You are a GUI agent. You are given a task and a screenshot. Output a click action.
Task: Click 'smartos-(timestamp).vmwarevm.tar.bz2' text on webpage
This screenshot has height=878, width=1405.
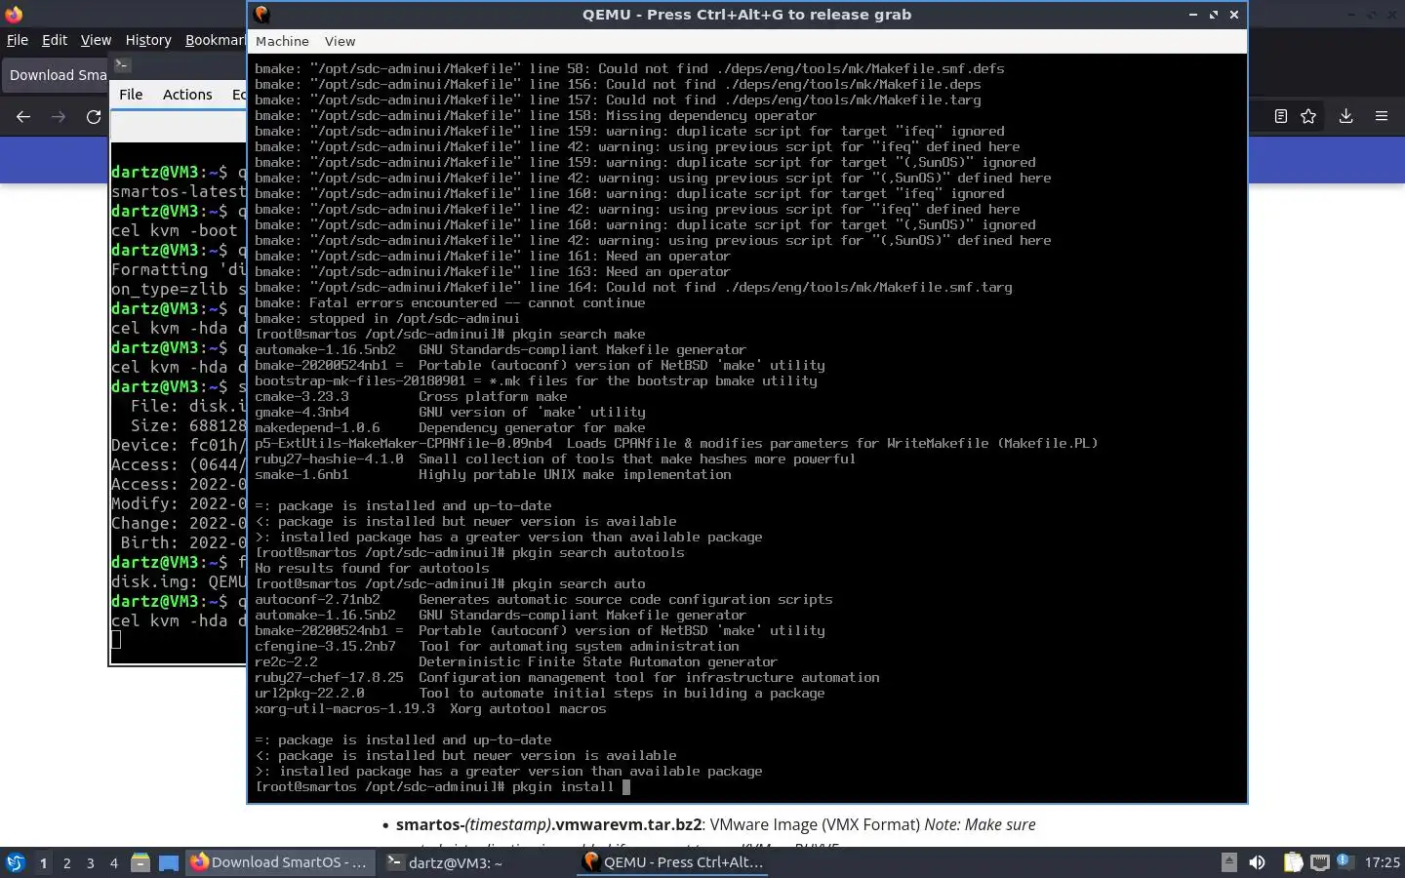coord(548,824)
